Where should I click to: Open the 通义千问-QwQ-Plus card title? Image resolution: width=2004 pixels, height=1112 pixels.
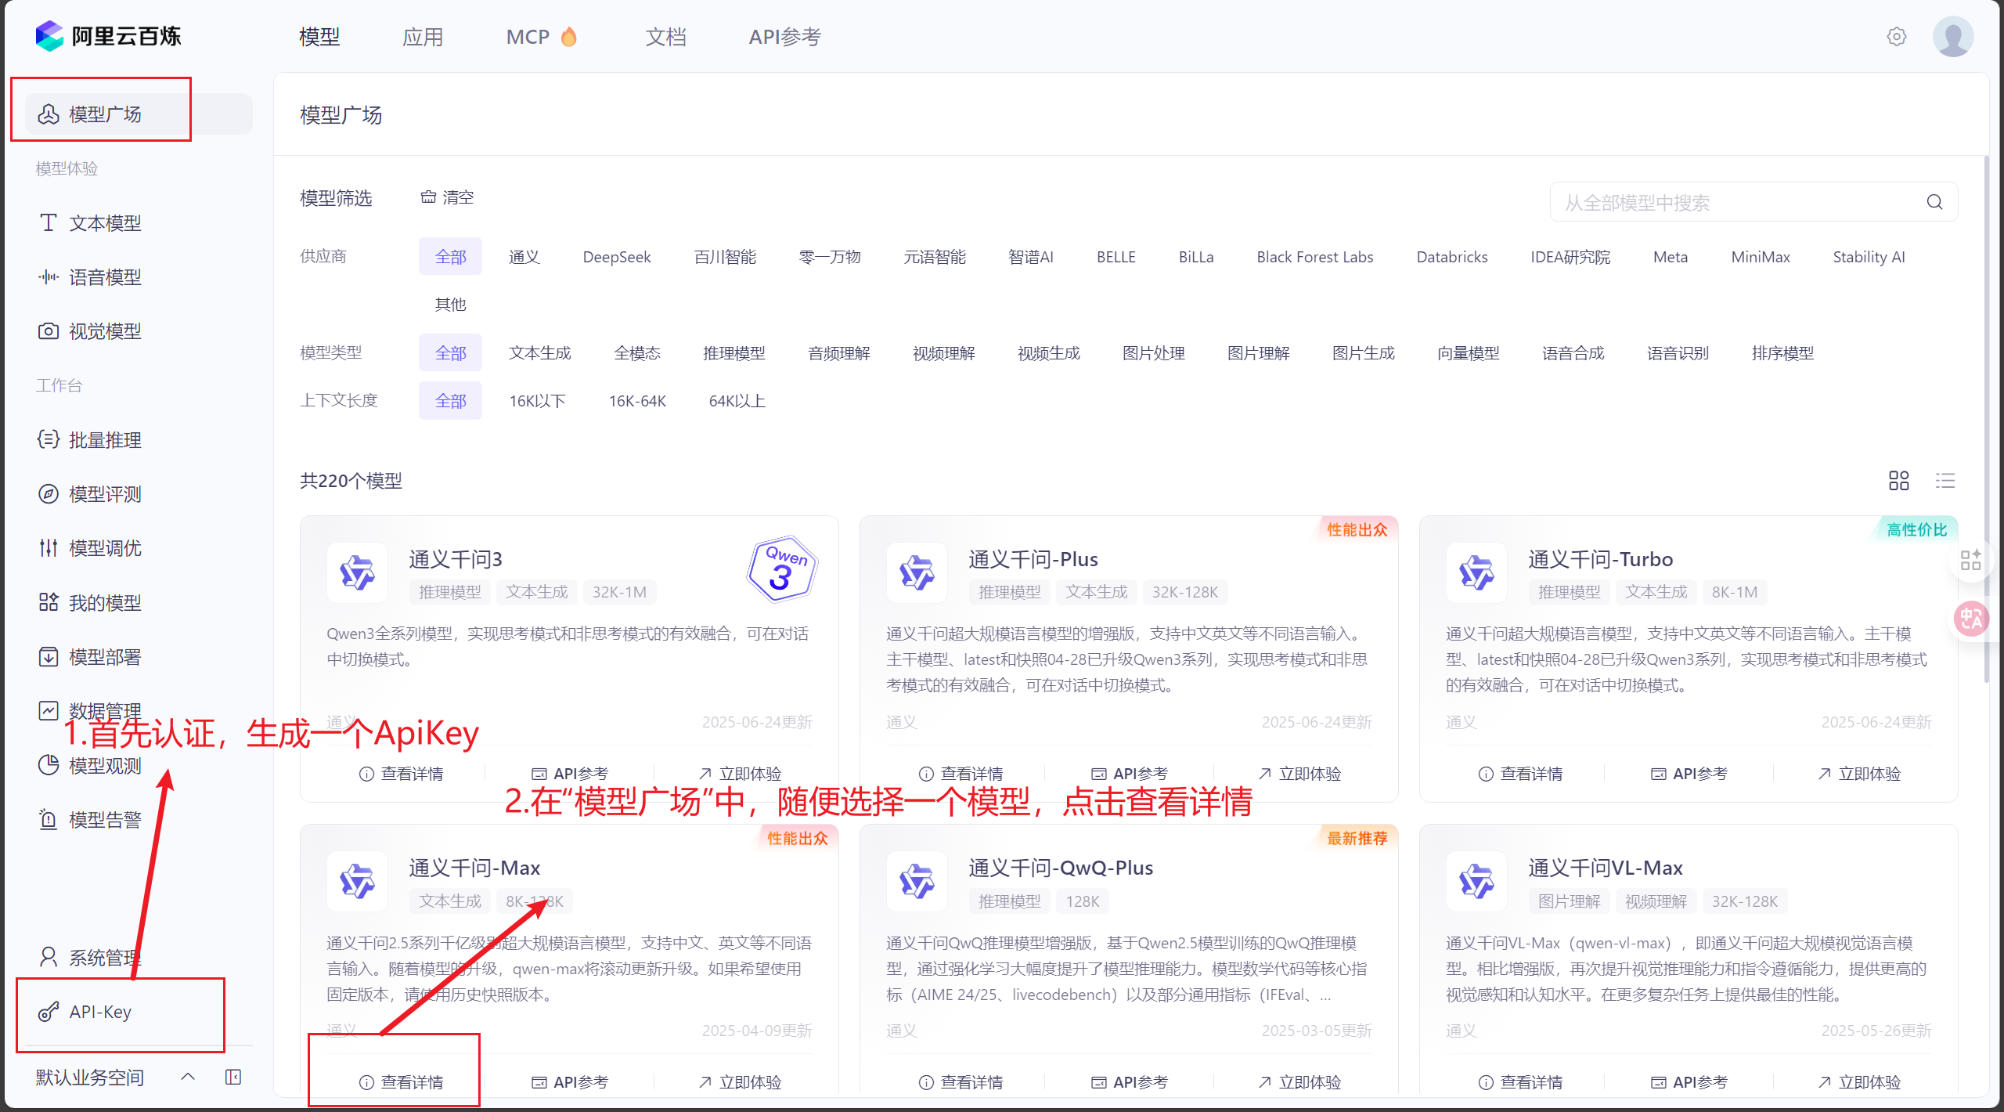tap(1061, 868)
